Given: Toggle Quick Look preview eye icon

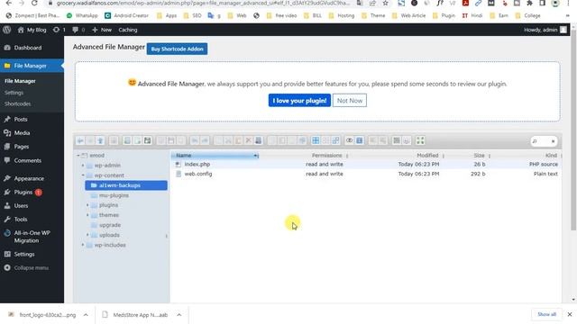Looking at the screenshot, I should 349,140.
